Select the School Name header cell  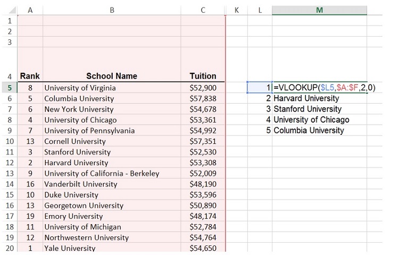pos(112,76)
